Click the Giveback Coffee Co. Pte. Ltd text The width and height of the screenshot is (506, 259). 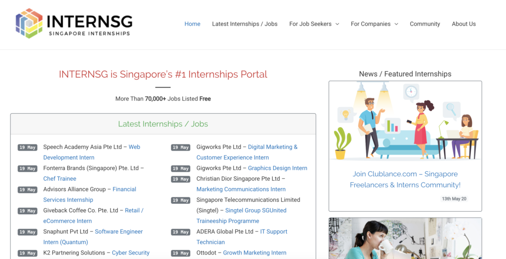click(81, 210)
